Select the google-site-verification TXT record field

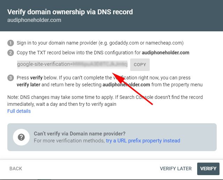(72, 64)
